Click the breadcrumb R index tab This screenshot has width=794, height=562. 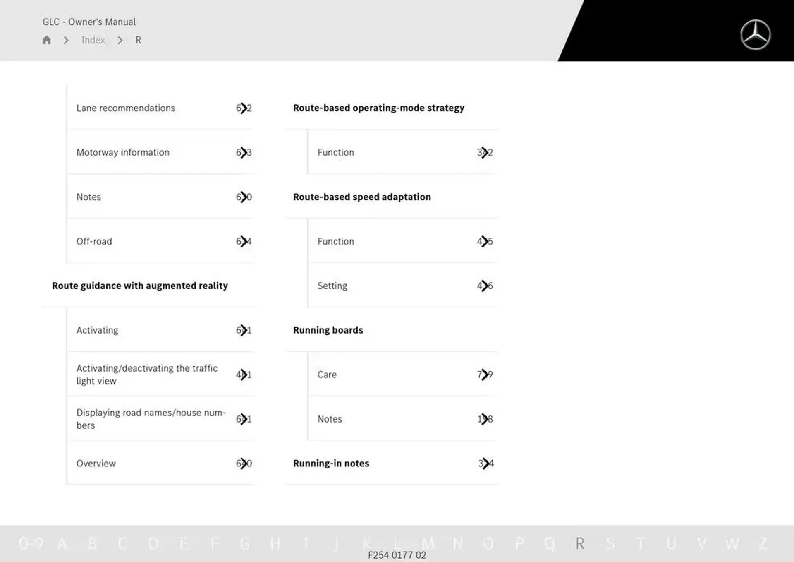[137, 40]
